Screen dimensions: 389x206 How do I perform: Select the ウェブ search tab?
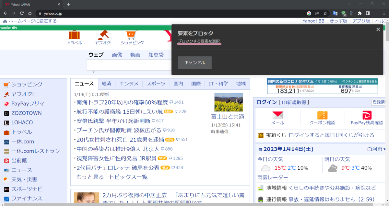(x=96, y=55)
